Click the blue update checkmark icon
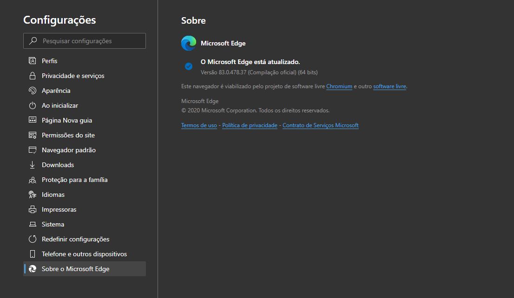514x298 pixels. 189,66
